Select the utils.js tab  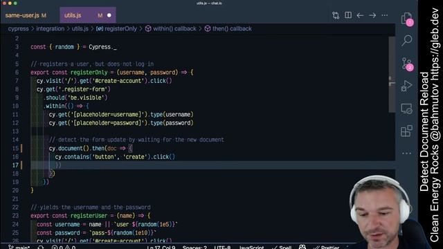point(88,15)
